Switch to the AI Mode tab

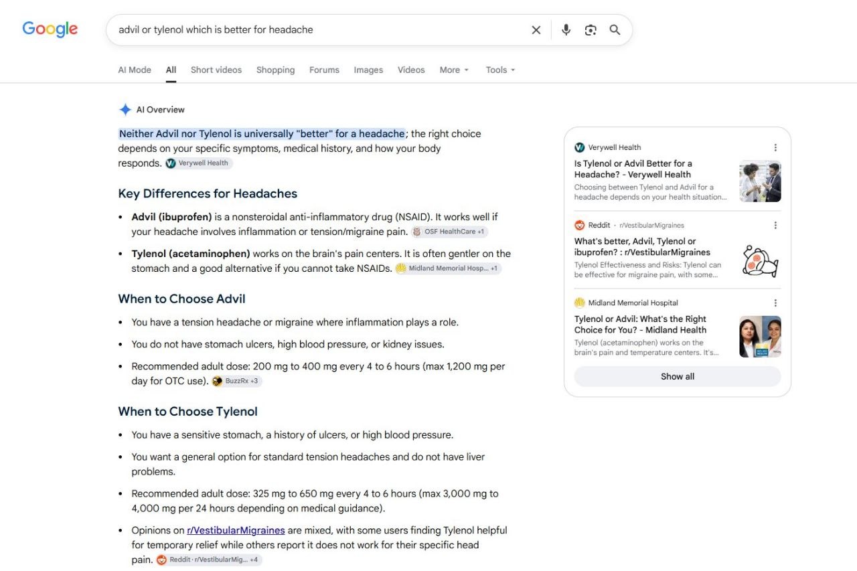click(135, 70)
